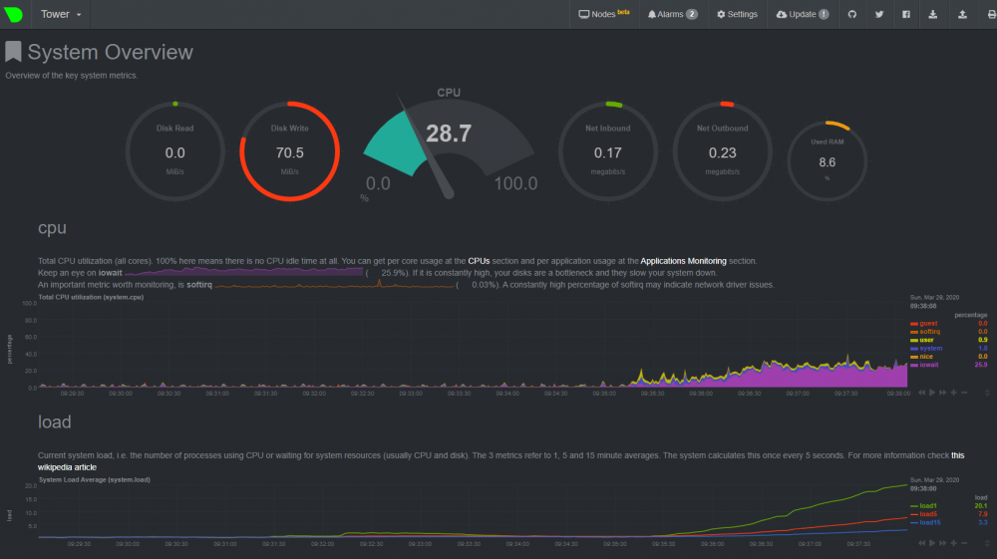Click the load chart resize handle
Screen dimensions: 997x559
[987, 543]
